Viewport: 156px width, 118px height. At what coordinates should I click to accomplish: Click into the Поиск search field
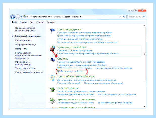(135, 17)
